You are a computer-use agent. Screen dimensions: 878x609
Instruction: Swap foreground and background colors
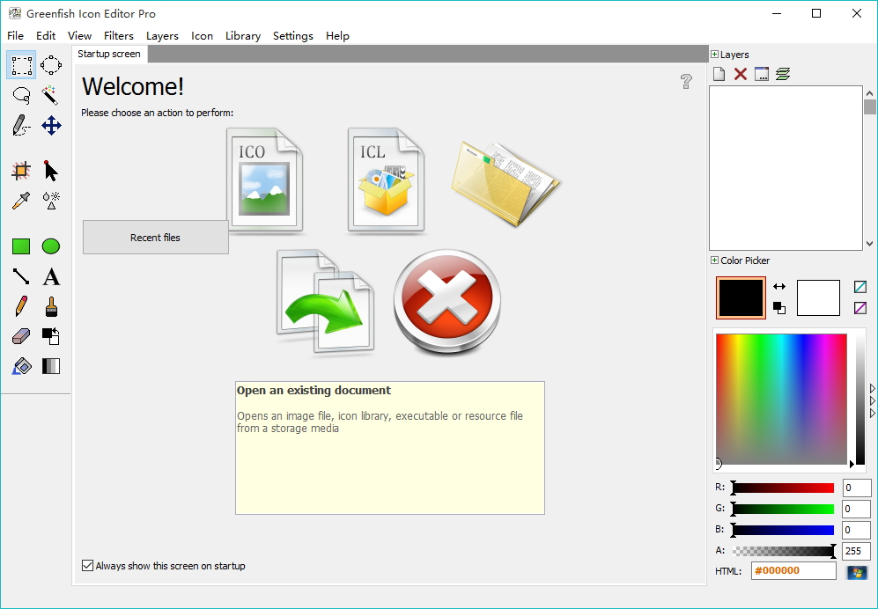pos(778,287)
